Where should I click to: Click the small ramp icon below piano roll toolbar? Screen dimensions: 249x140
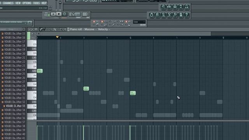[x=32, y=34]
